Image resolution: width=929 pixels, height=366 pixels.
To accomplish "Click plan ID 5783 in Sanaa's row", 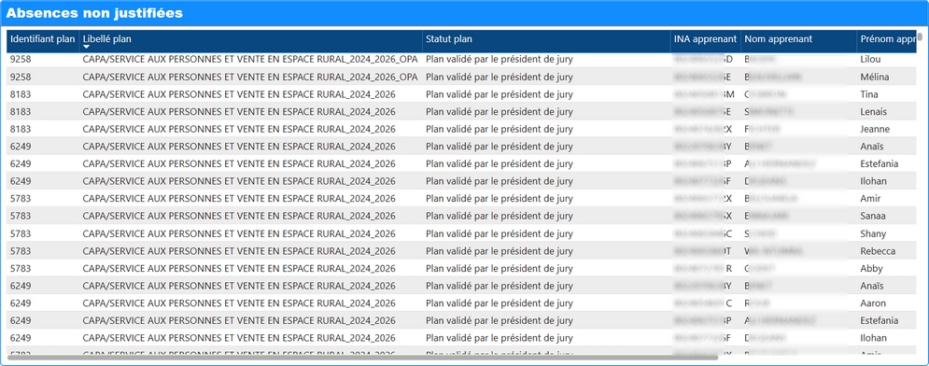I will 21,216.
